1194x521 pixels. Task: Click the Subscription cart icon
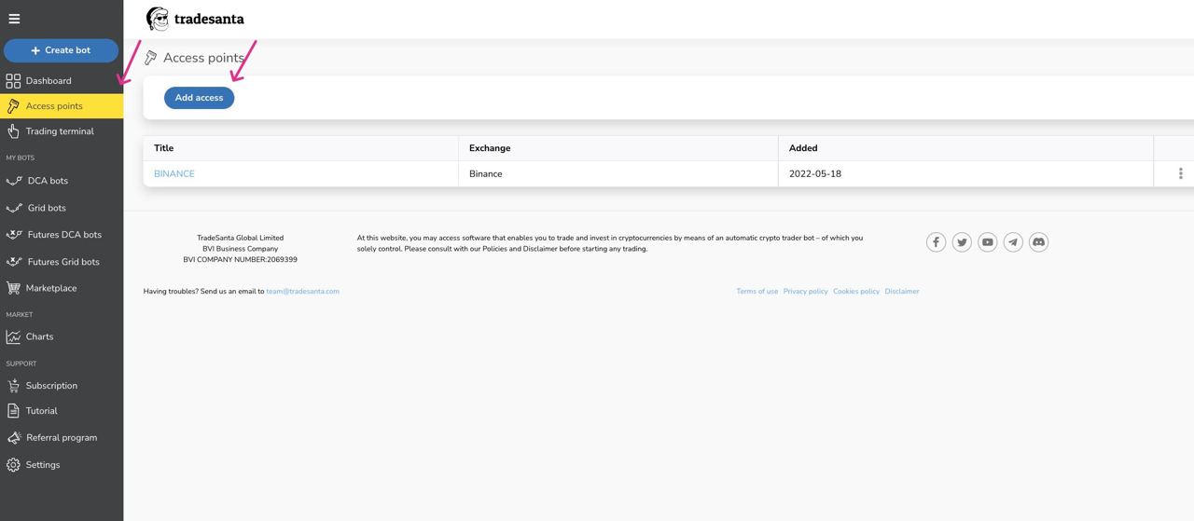[13, 386]
